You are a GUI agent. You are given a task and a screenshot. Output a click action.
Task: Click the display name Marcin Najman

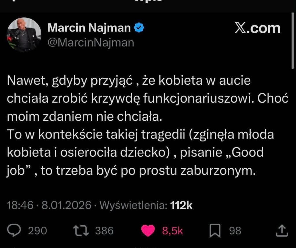88,27
